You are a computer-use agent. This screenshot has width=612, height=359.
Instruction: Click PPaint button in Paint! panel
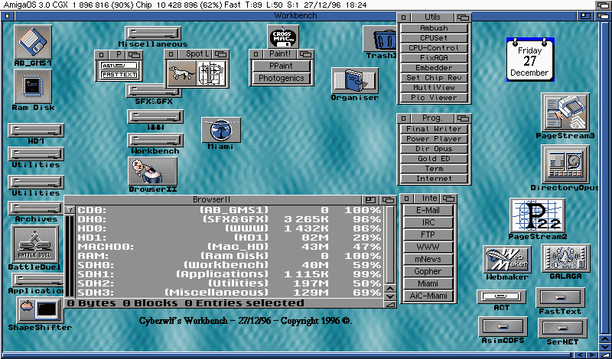[x=281, y=66]
